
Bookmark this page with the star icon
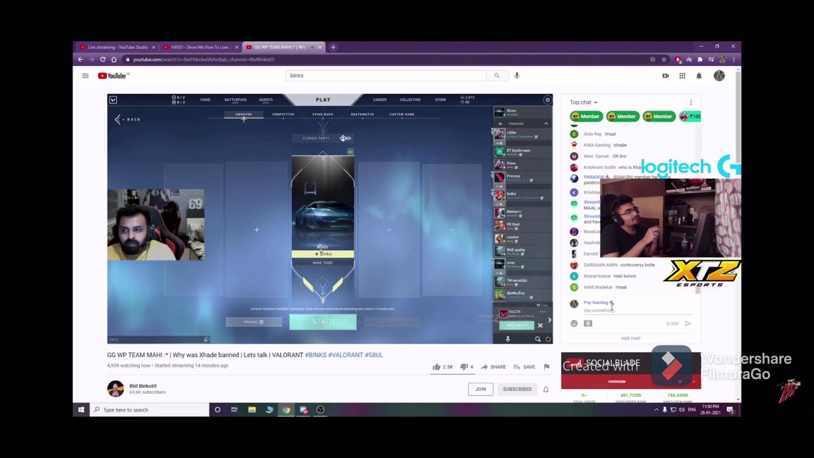[x=664, y=59]
